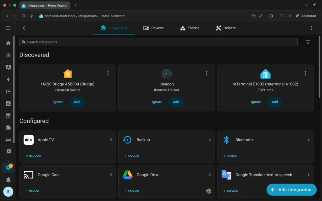Viewport: 322px width, 201px height.
Task: Click the Bluetooth integration logo
Action: (226, 140)
